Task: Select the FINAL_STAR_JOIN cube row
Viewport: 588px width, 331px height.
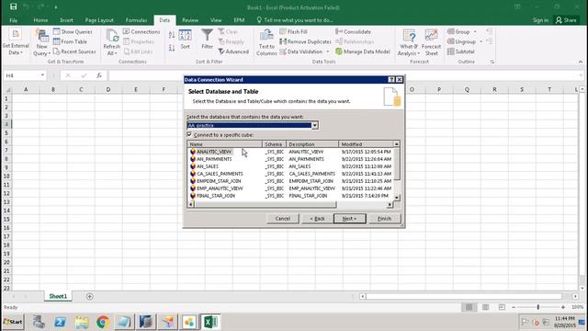Action: pos(291,196)
